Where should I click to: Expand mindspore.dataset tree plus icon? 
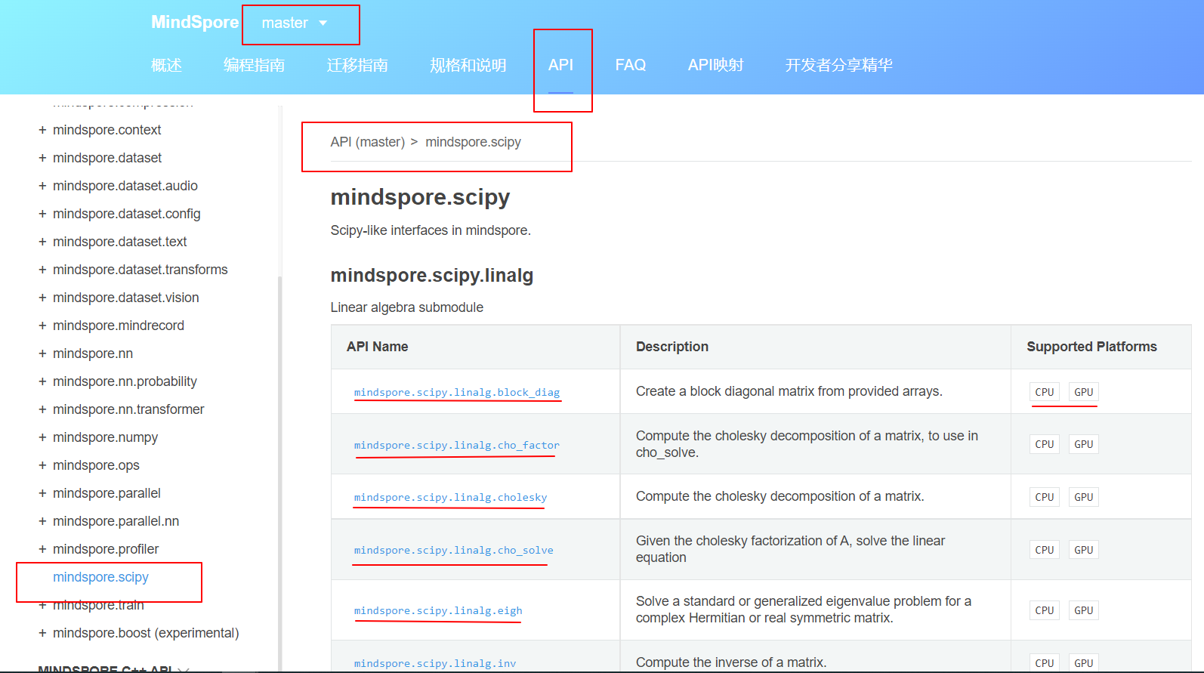pos(42,158)
